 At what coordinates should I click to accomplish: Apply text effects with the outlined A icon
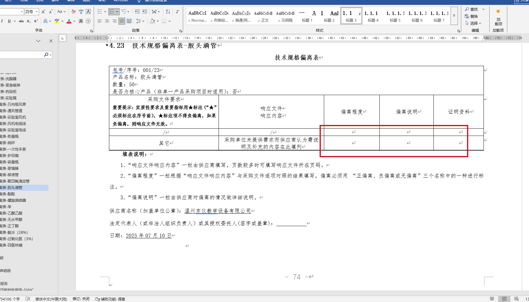pyautogui.click(x=45, y=21)
